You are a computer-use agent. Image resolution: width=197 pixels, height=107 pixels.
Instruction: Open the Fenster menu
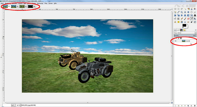51,3
